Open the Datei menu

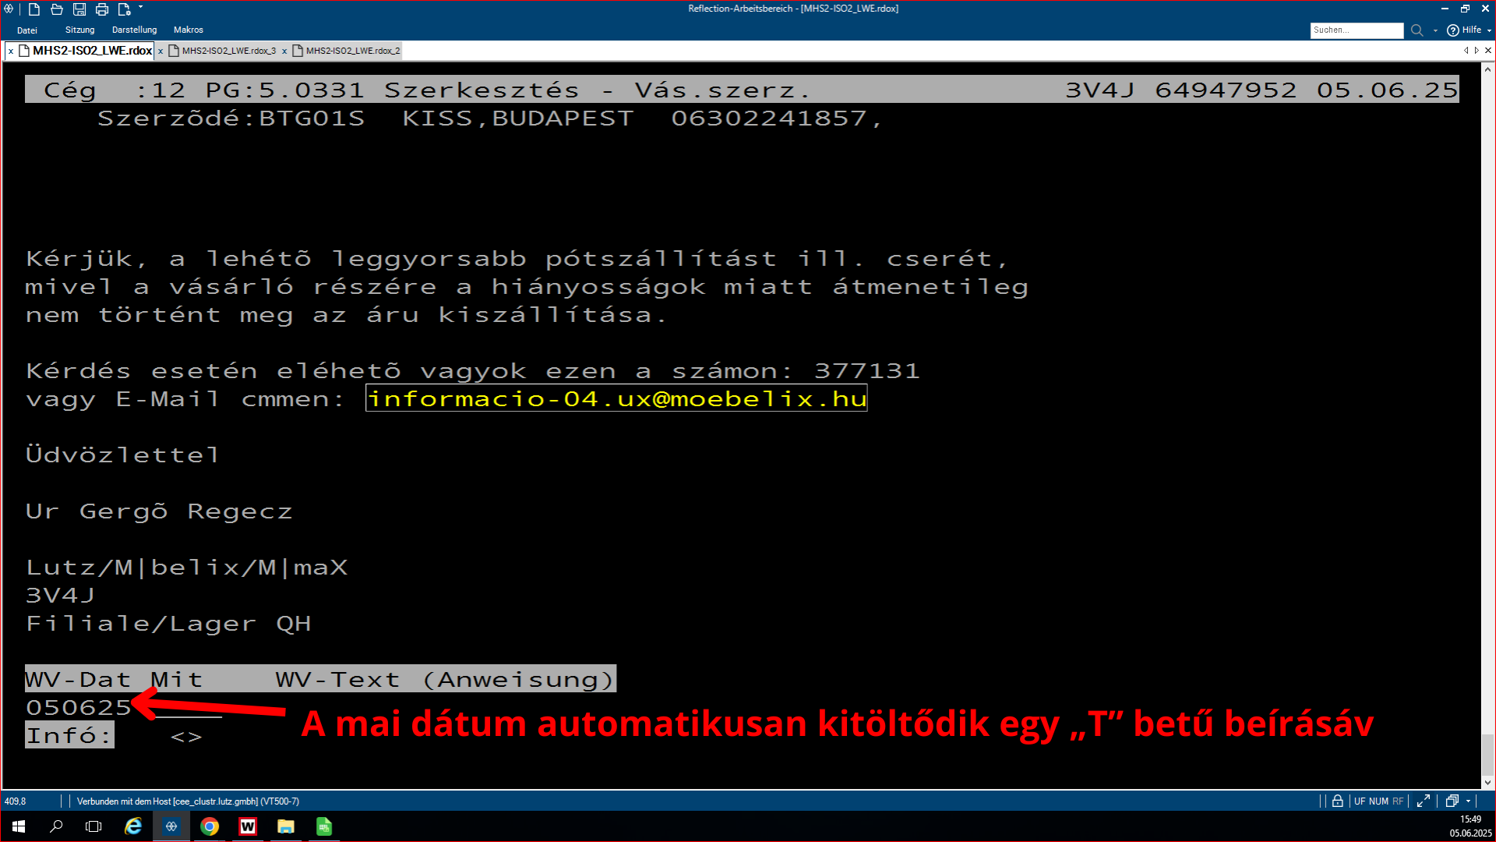[27, 30]
